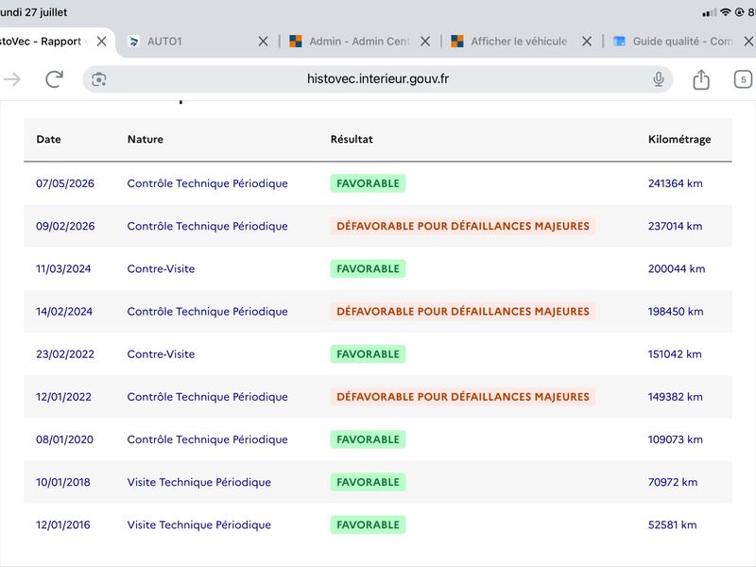Click the DÉFAVORABLE badge for 12/01/2022
The width and height of the screenshot is (756, 567).
pos(463,397)
